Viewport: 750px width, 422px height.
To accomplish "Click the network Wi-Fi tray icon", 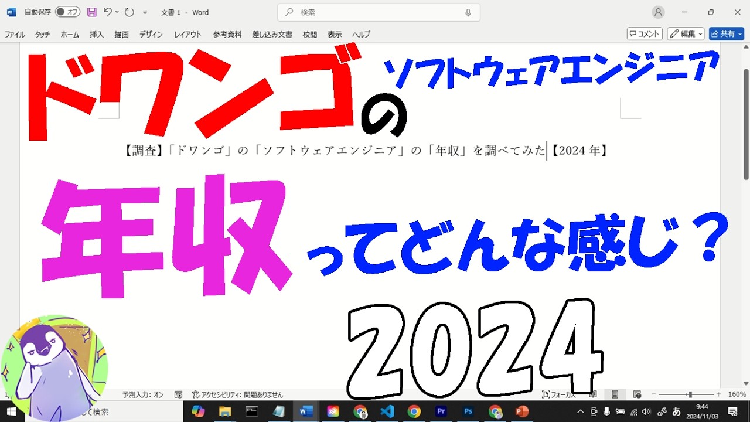I will coord(635,411).
